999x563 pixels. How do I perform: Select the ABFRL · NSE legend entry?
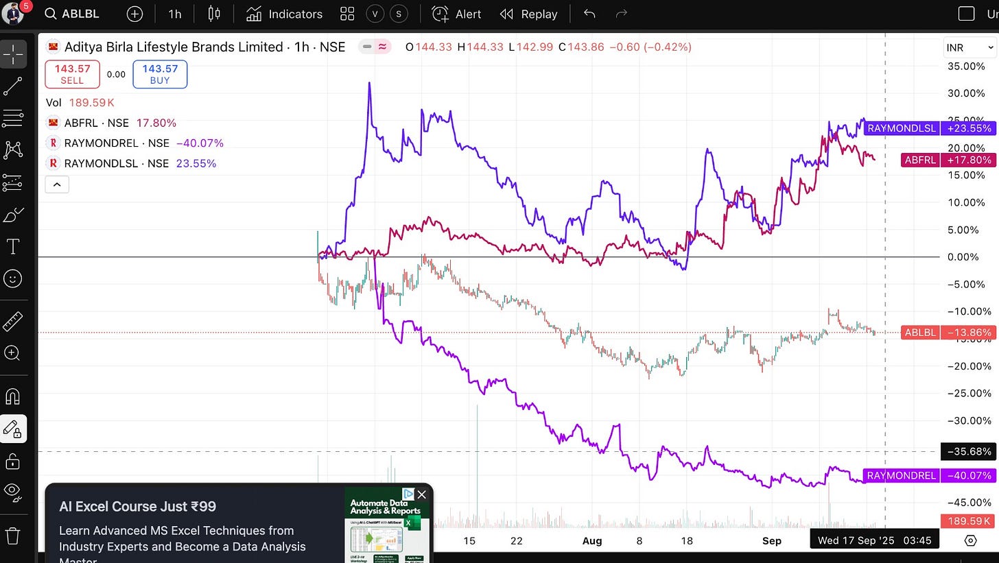[96, 123]
